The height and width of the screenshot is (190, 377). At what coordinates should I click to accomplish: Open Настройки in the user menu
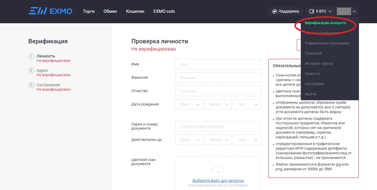tap(314, 84)
